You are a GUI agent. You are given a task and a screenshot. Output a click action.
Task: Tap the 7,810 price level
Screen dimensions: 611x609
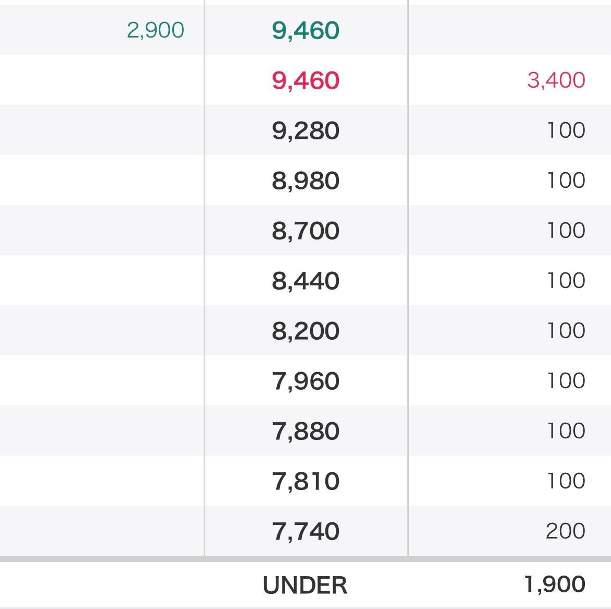point(305,481)
